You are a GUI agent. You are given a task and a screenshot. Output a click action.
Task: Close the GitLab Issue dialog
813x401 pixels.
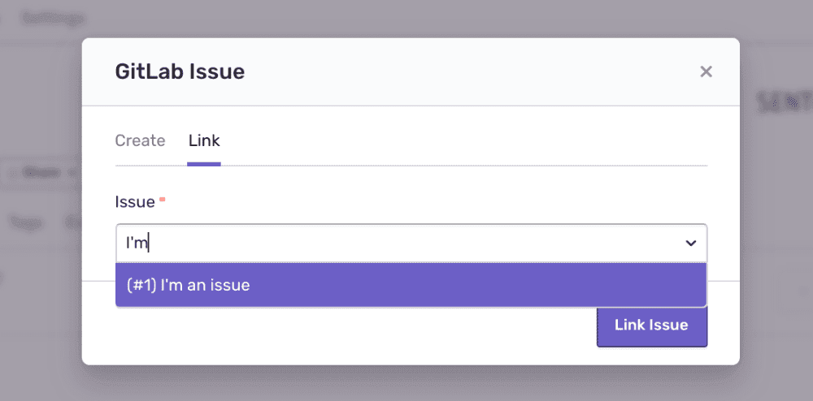pyautogui.click(x=706, y=71)
